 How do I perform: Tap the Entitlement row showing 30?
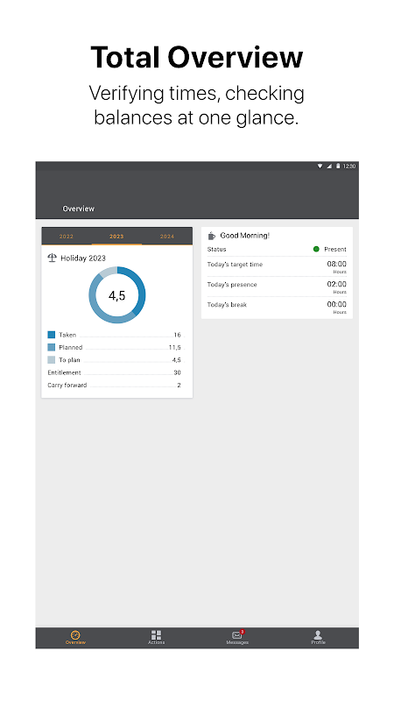click(115, 372)
